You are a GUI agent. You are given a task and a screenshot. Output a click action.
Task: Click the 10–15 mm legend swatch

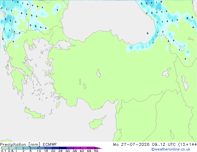41,148
